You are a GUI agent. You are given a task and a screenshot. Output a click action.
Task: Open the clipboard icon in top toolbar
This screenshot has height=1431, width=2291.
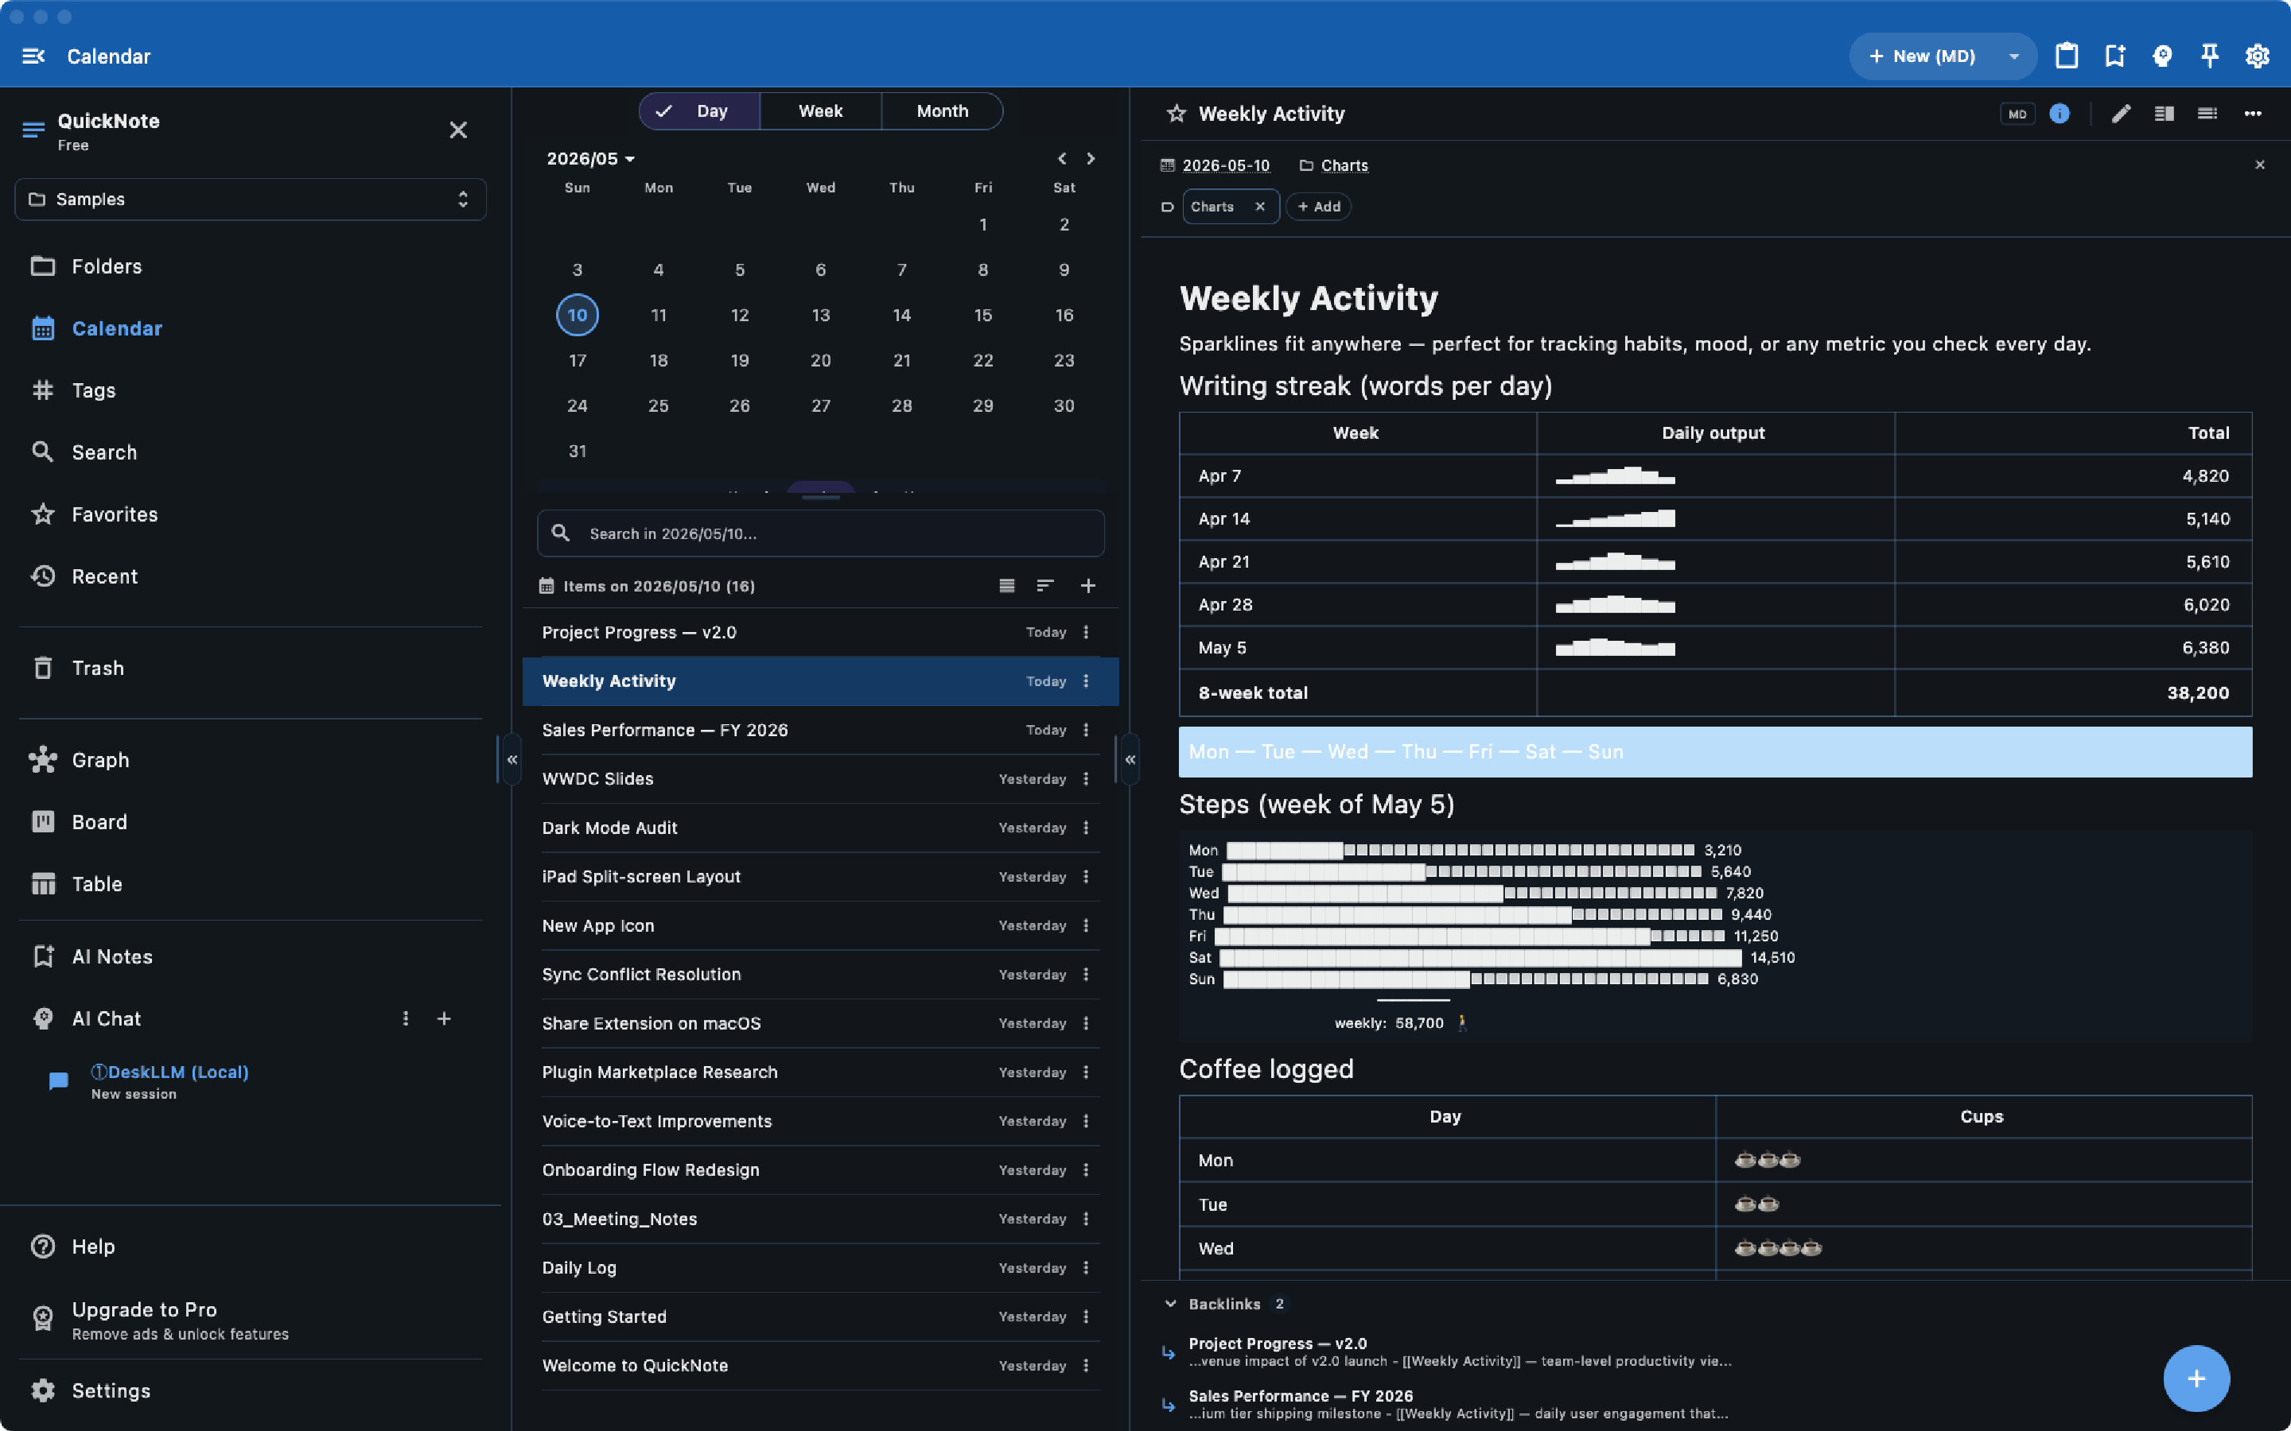click(x=2067, y=56)
